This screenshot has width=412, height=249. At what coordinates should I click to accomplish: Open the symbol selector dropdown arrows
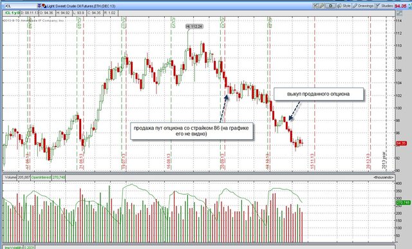[x=39, y=6]
